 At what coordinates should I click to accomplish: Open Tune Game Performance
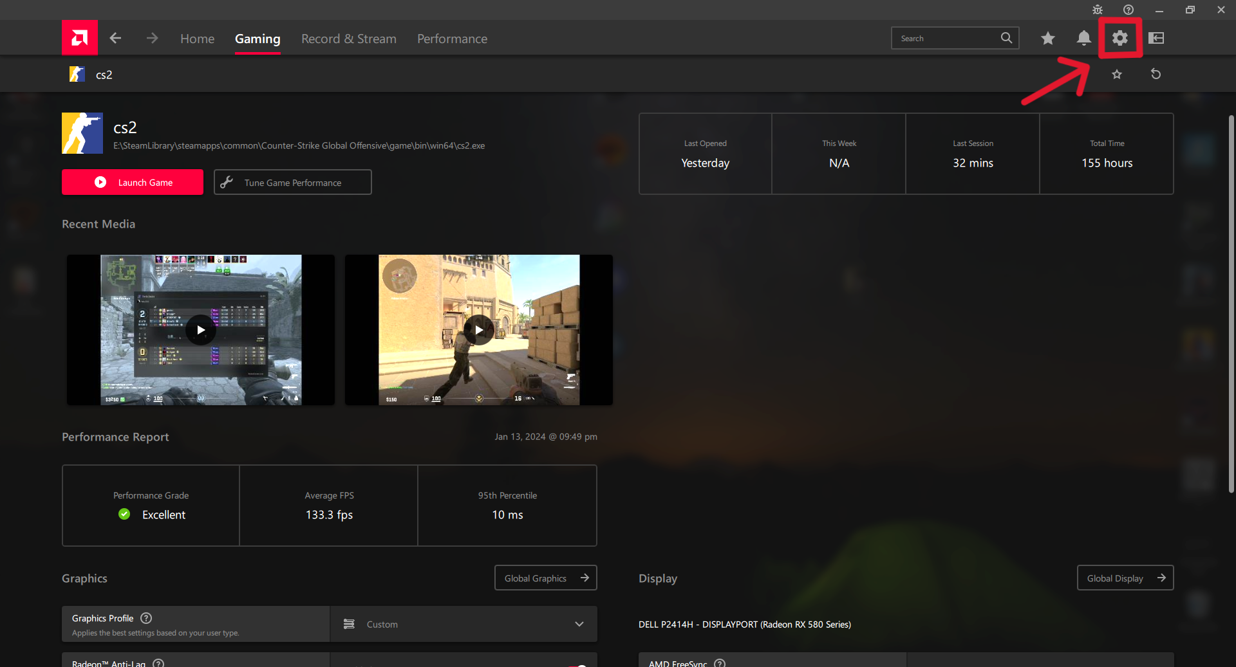293,182
